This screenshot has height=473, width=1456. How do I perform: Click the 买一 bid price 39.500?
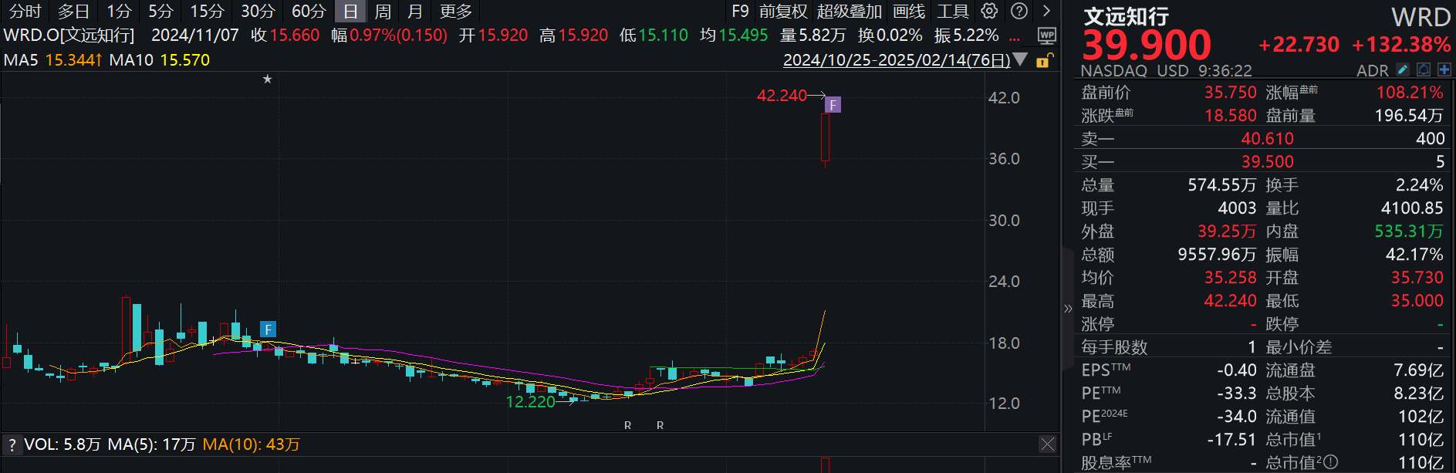pos(1267,162)
